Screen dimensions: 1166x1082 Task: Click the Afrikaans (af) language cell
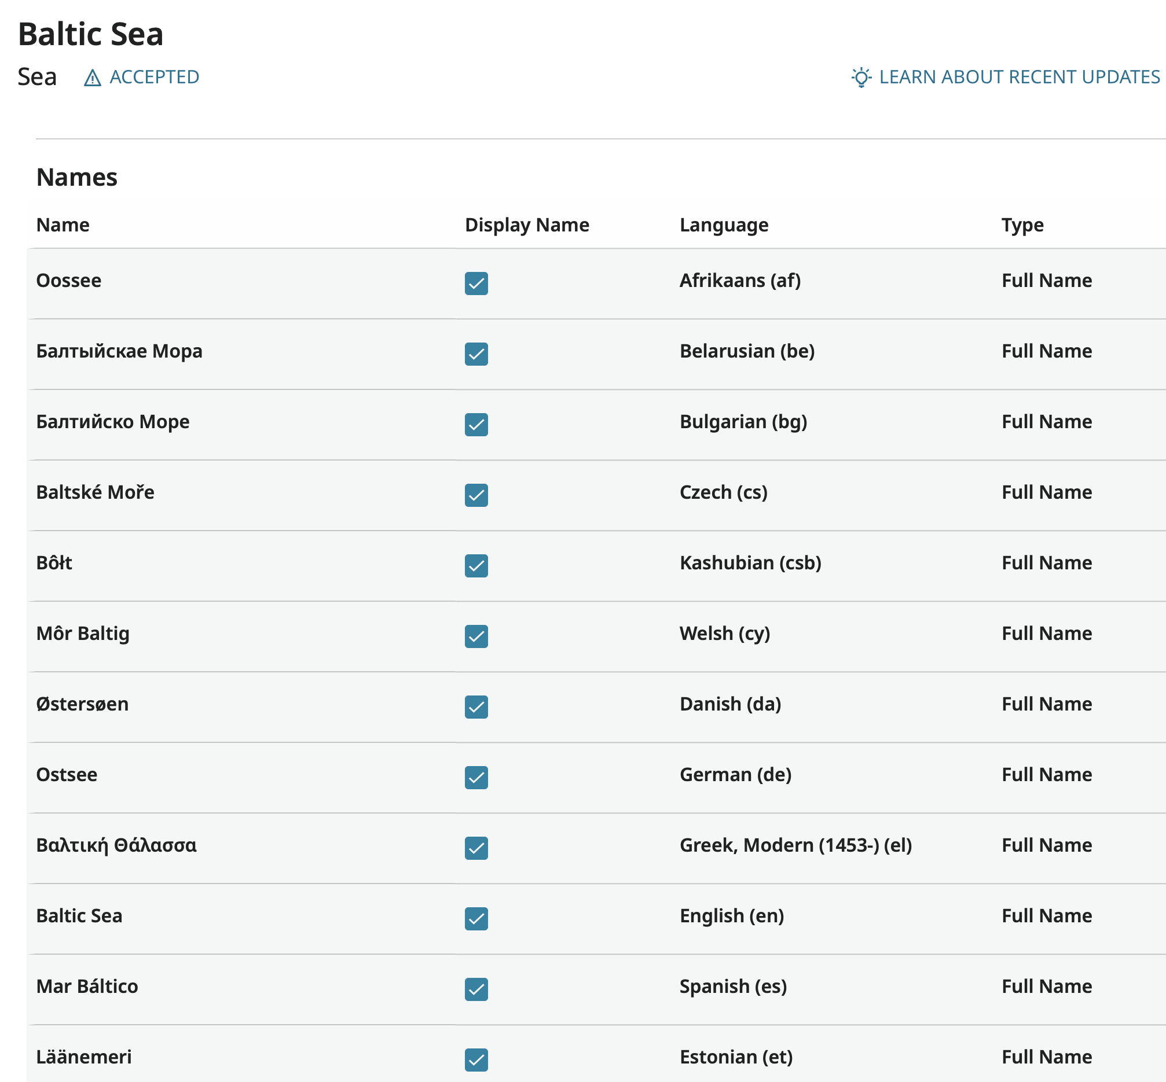(x=740, y=281)
